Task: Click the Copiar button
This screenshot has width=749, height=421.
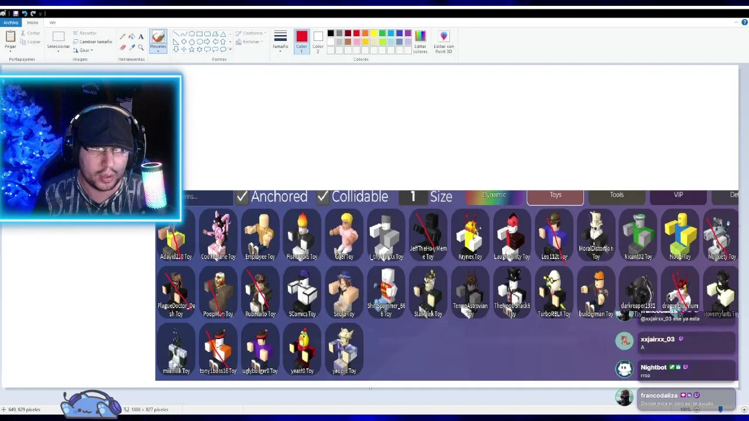Action: 30,42
